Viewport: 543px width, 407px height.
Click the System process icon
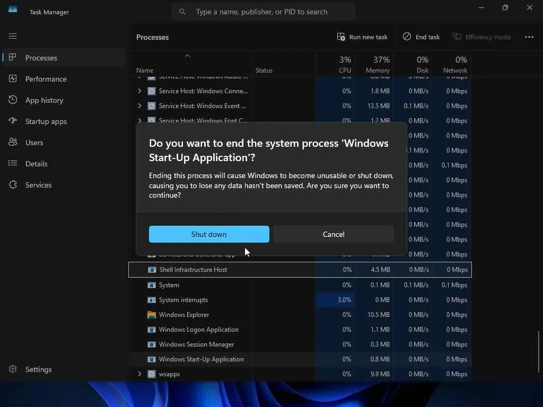coord(152,285)
